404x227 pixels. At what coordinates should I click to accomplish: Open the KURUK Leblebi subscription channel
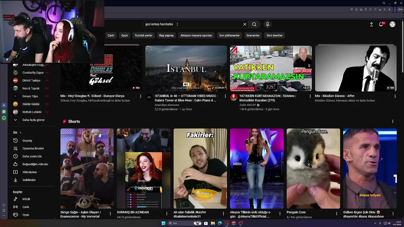click(x=31, y=112)
